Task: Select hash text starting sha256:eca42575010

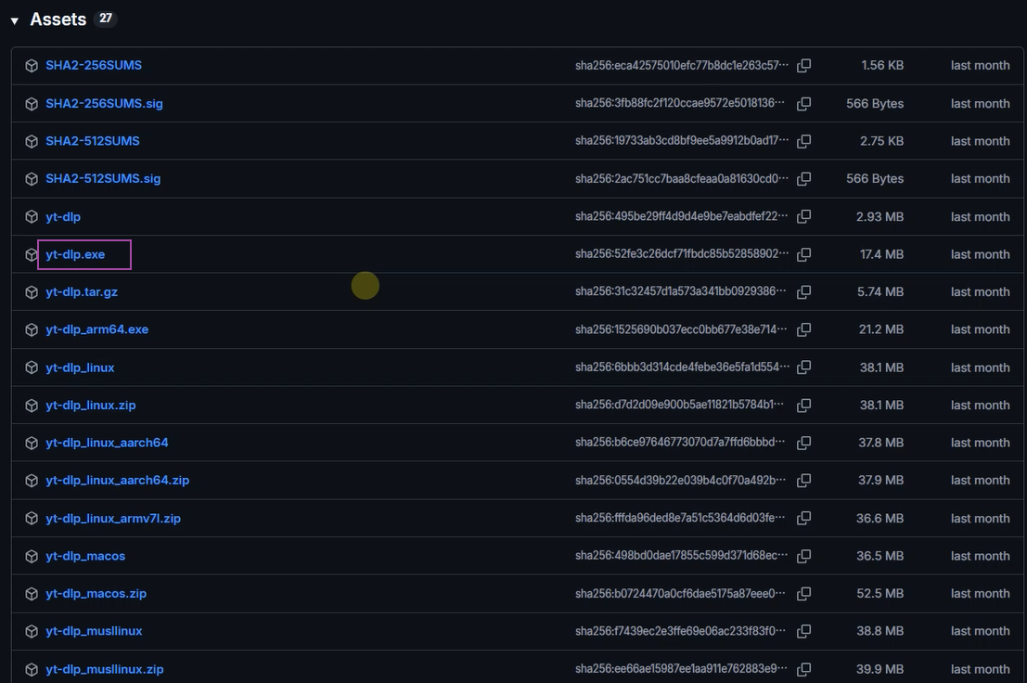Action: (682, 66)
